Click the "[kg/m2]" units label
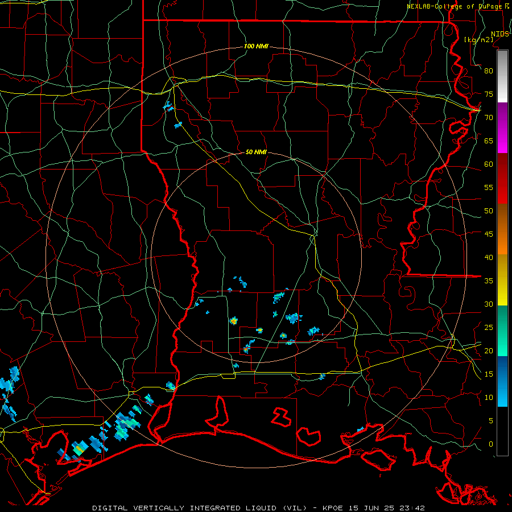Image resolution: width=512 pixels, height=512 pixels. coord(479,39)
